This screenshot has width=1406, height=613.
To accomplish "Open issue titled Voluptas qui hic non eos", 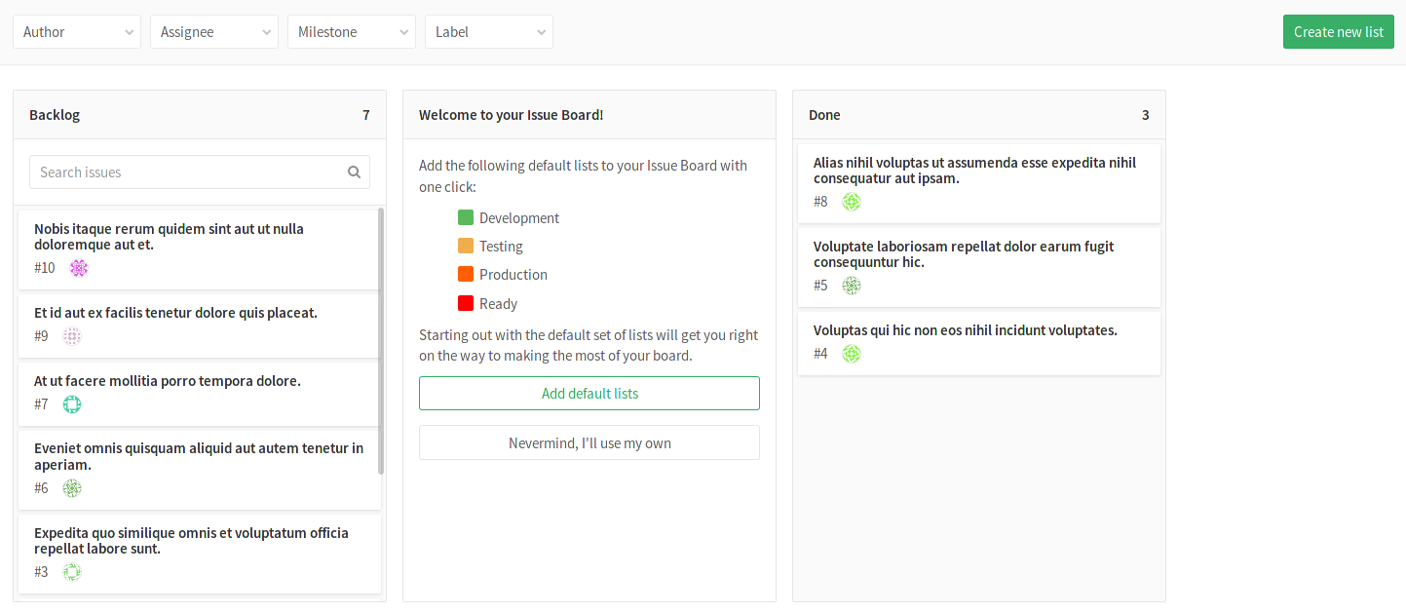I will point(965,330).
